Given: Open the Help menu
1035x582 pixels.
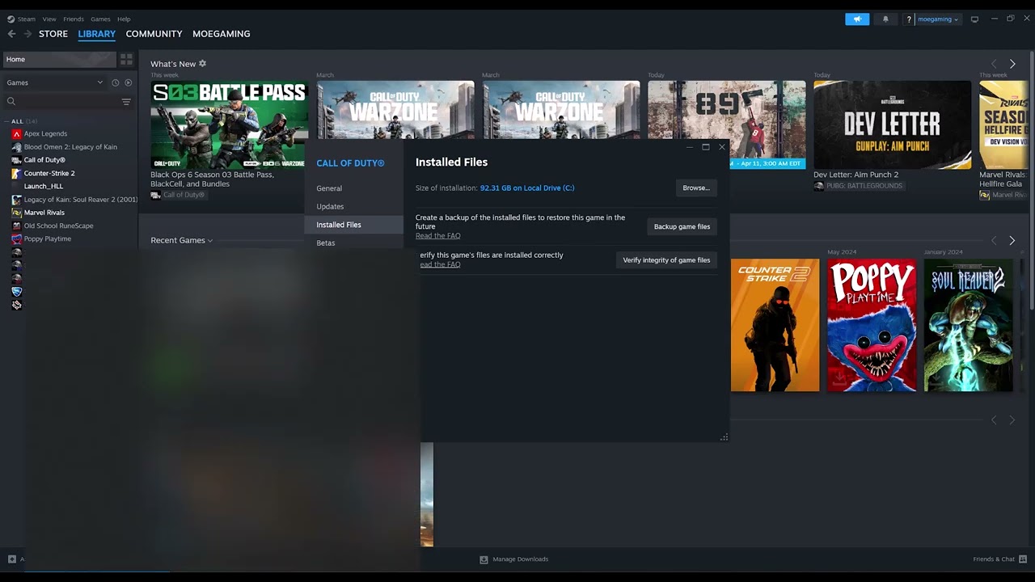Looking at the screenshot, I should pyautogui.click(x=124, y=19).
